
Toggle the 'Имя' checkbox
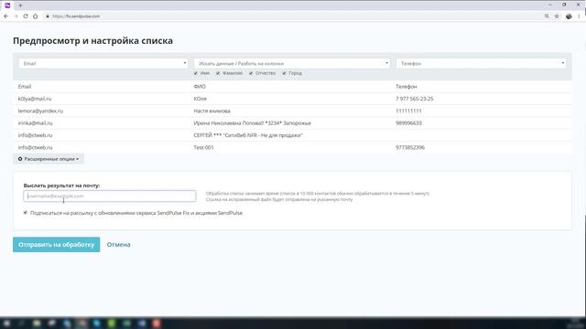pos(195,73)
